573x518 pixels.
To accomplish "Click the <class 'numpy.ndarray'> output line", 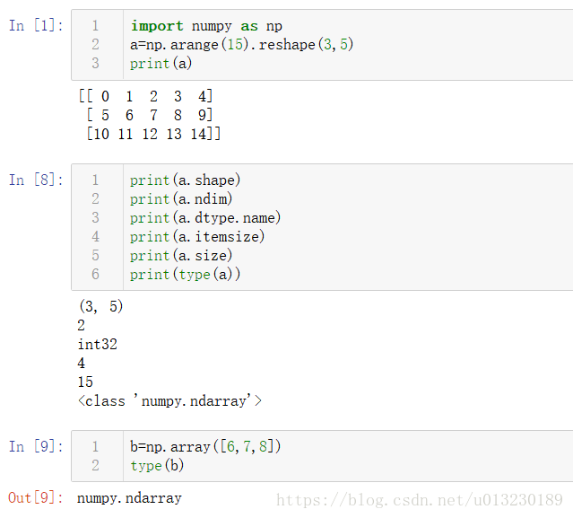I will point(169,401).
